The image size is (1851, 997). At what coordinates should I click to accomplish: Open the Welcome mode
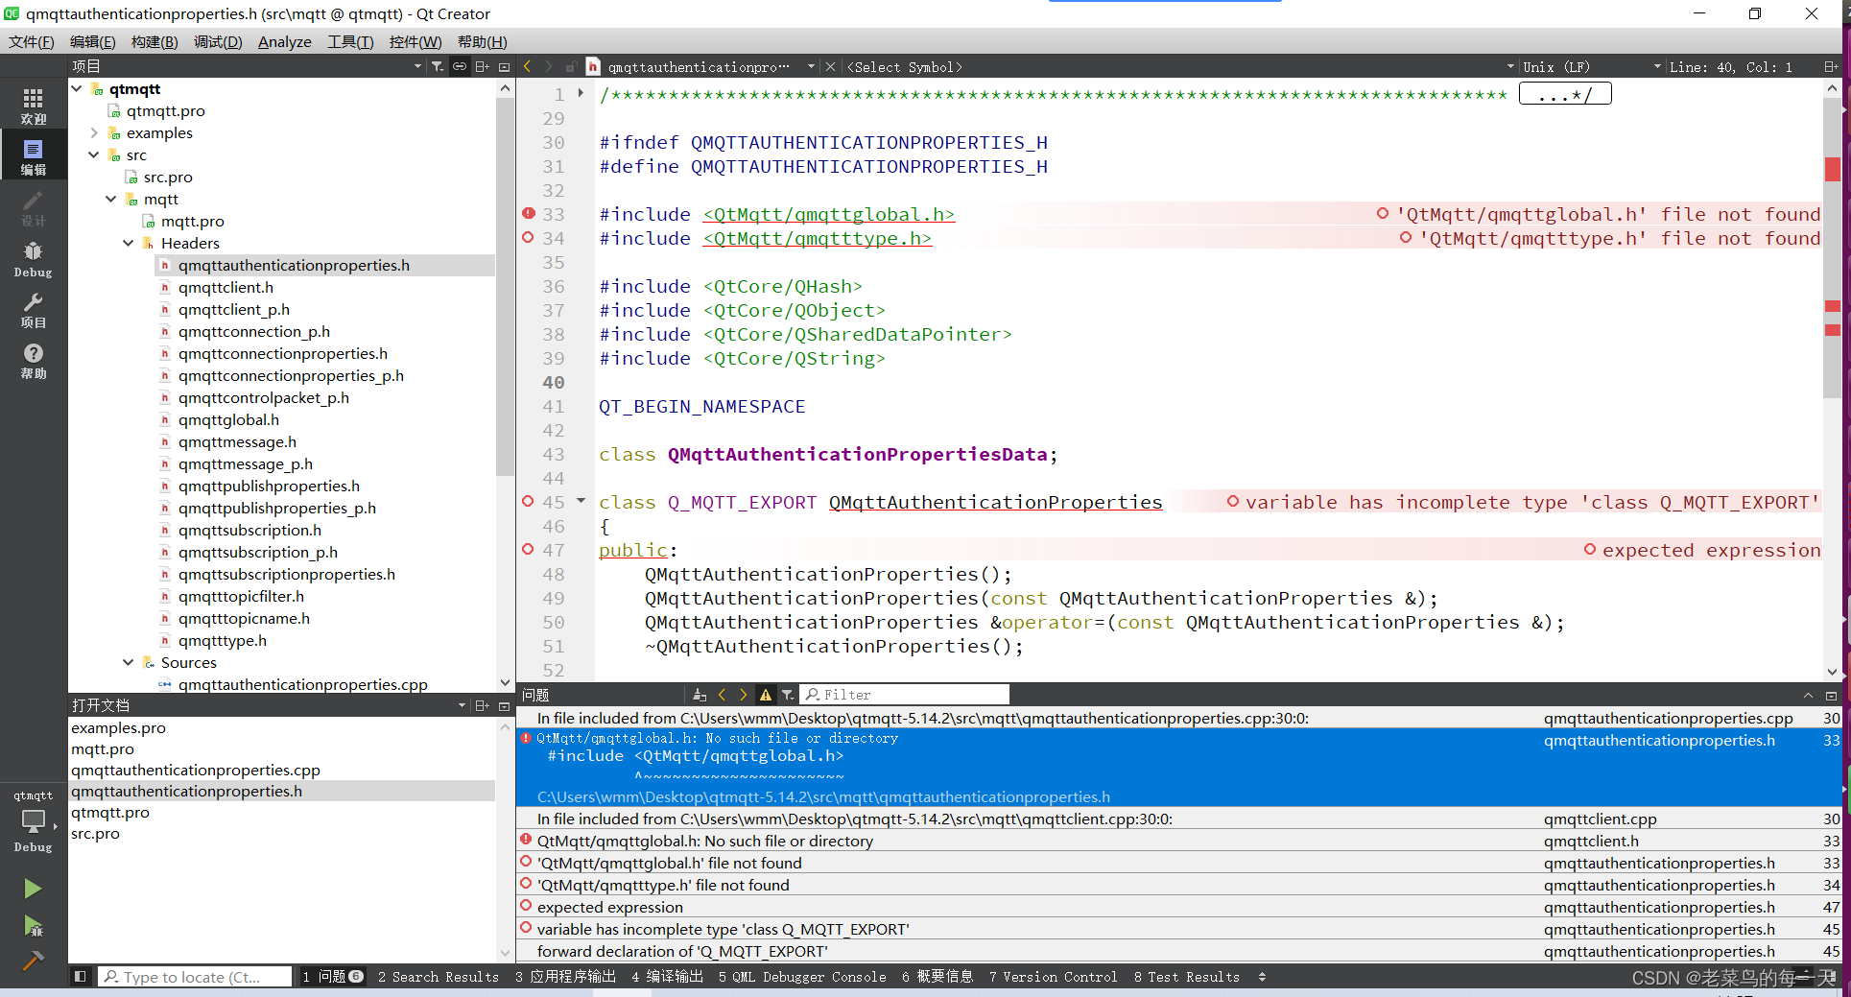click(33, 106)
